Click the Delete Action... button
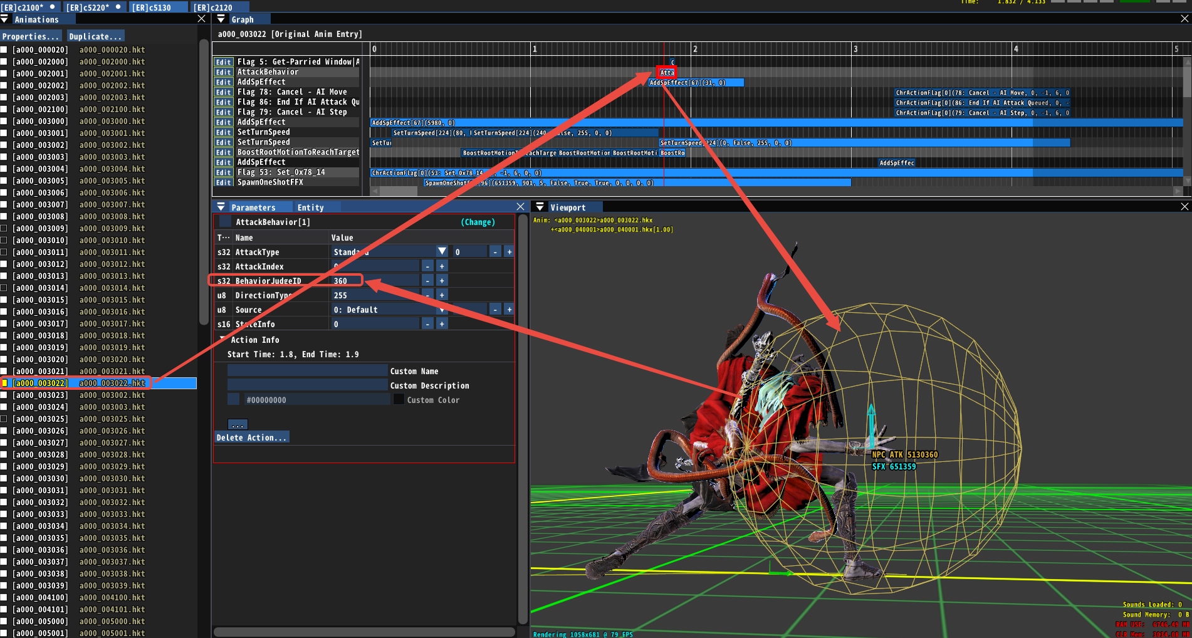1192x638 pixels. (251, 437)
